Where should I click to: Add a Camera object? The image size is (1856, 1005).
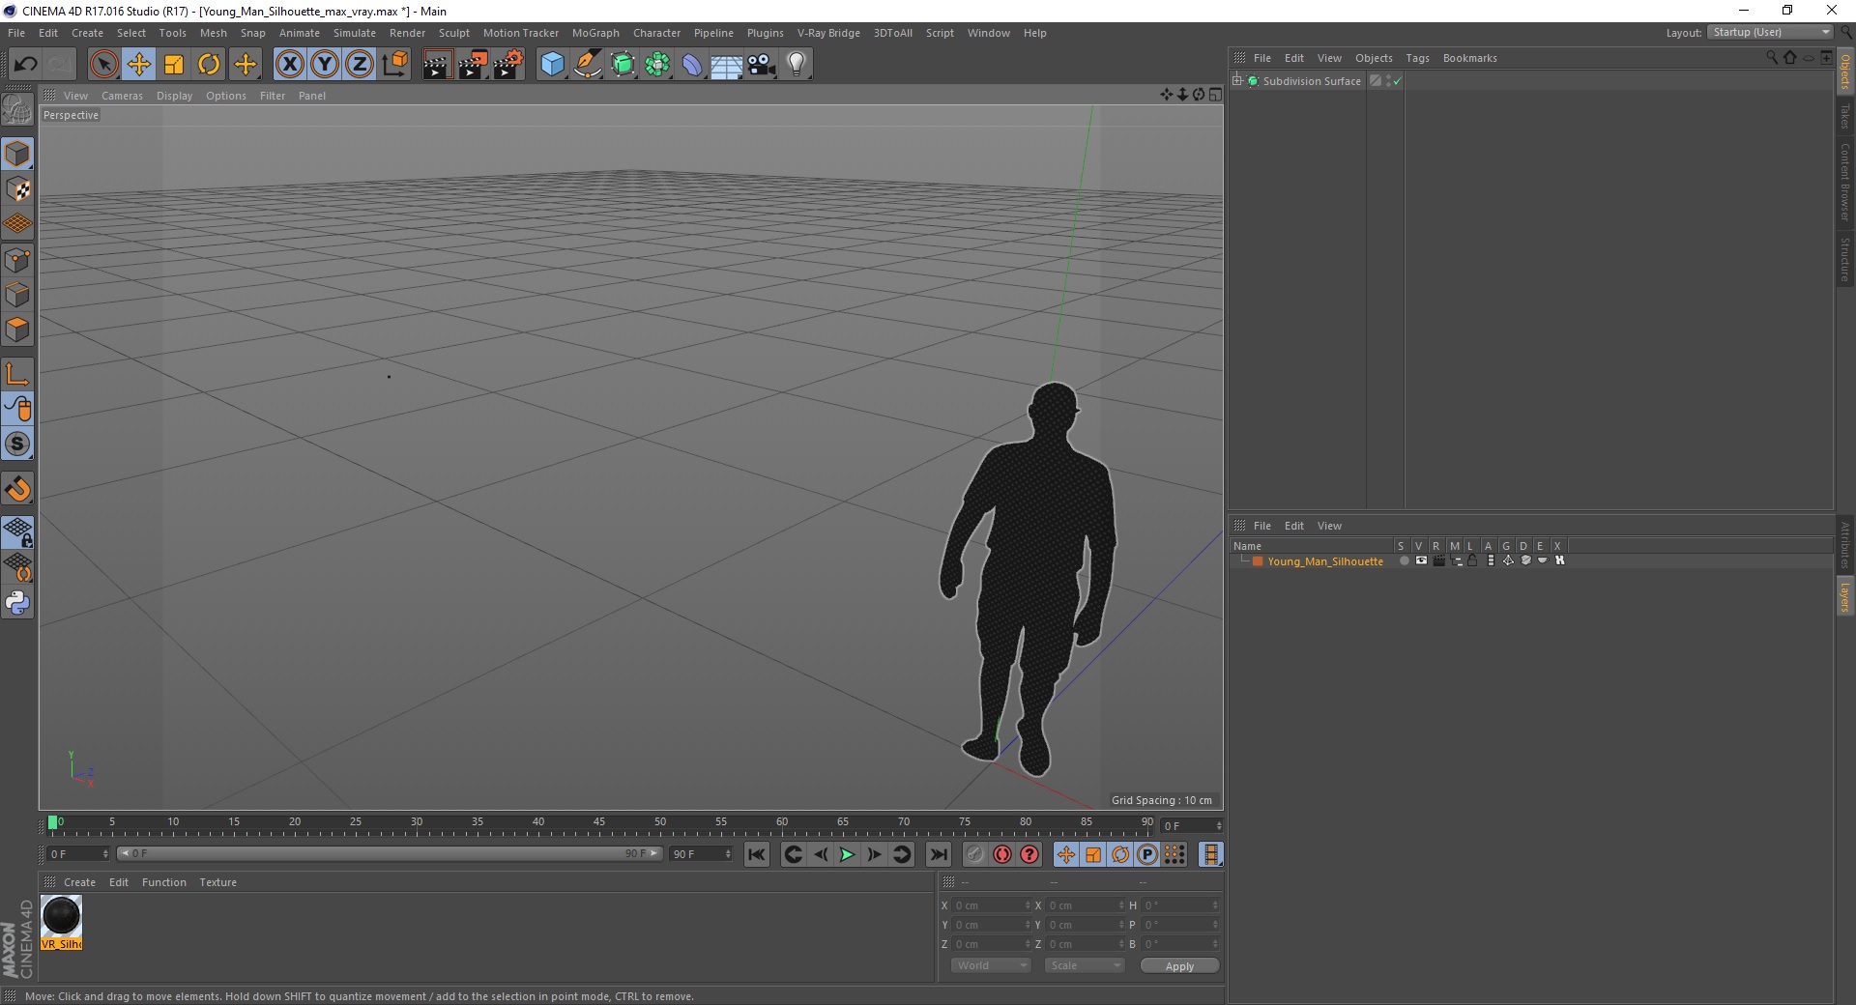(762, 65)
